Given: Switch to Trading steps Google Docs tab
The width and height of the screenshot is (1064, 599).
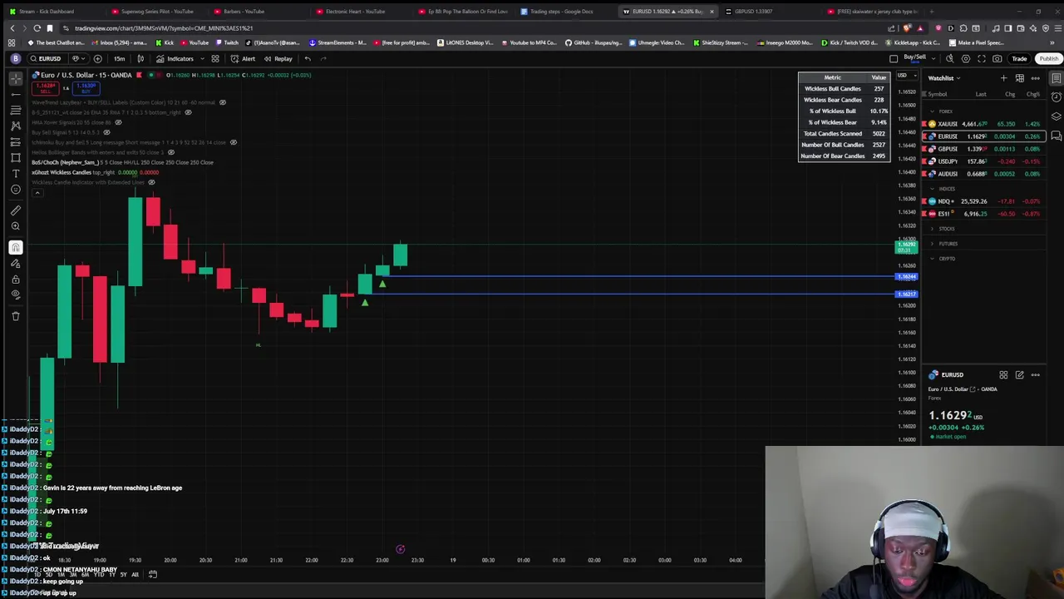Looking at the screenshot, I should tap(562, 12).
